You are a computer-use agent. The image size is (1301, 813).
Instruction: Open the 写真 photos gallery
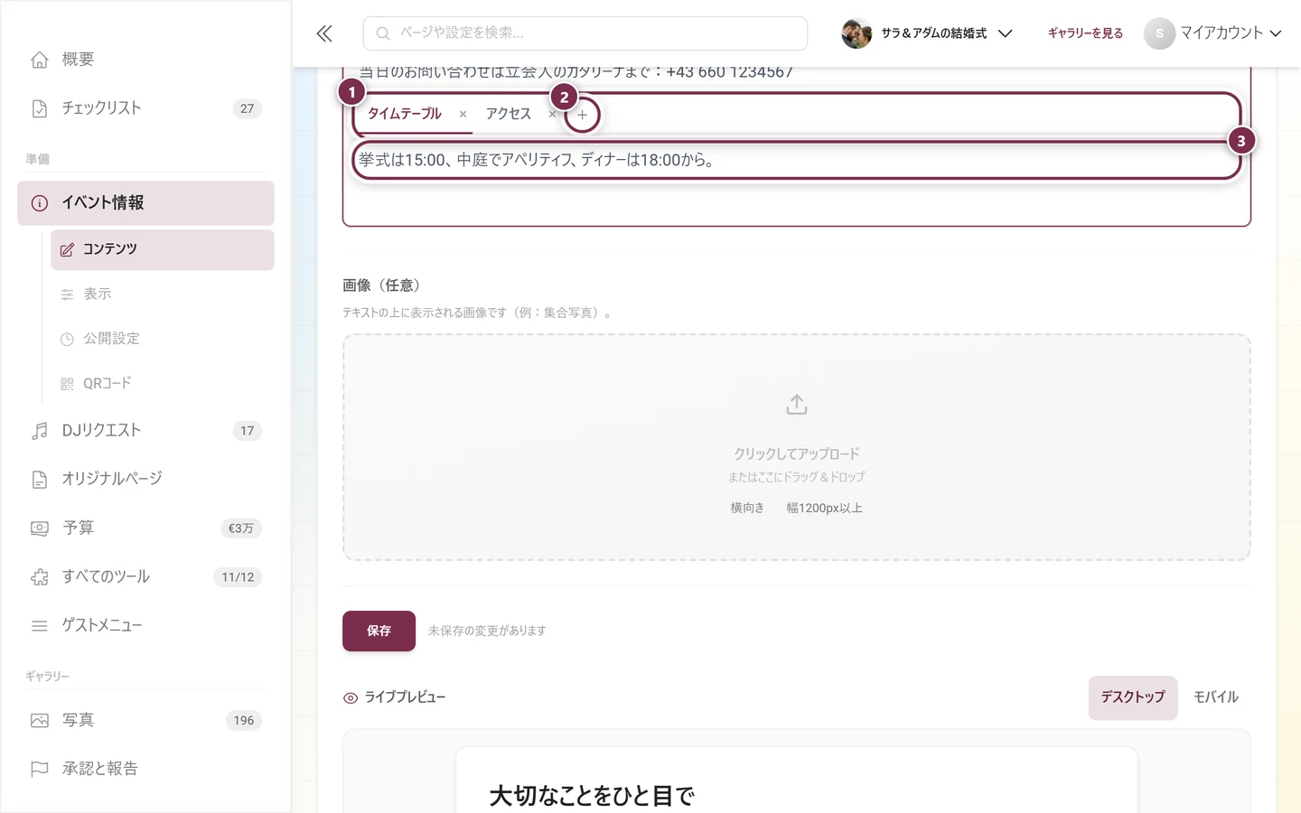[x=145, y=720]
